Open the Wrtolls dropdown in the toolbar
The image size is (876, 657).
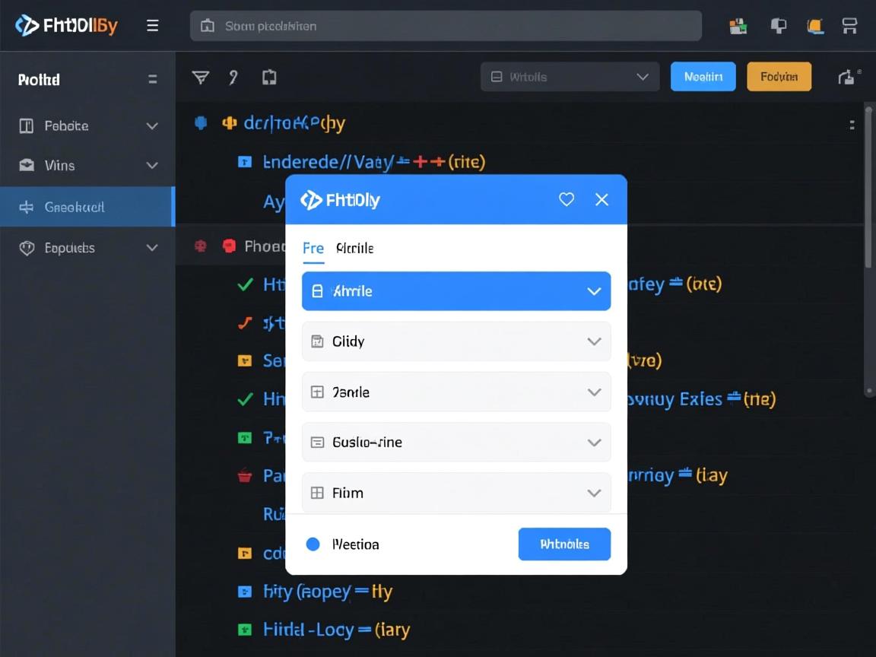[x=569, y=76]
